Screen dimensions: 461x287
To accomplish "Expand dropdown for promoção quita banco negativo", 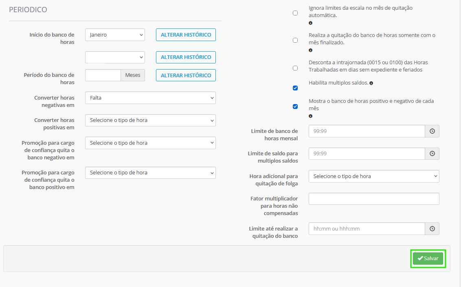I will (x=151, y=143).
